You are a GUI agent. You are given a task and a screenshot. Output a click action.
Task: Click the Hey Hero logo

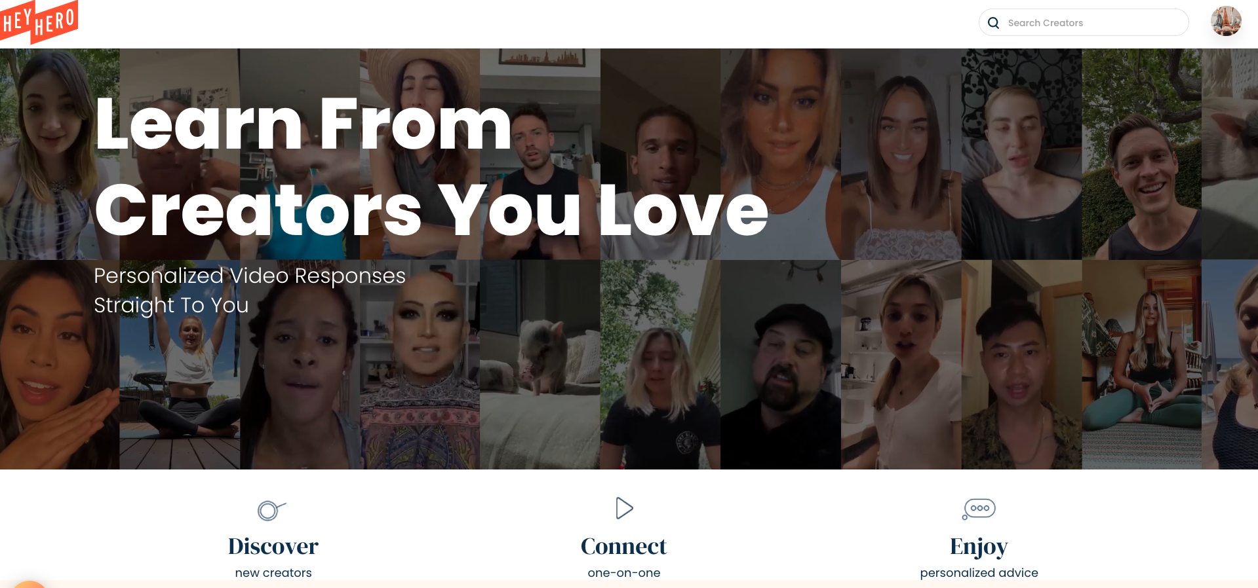[x=39, y=22]
